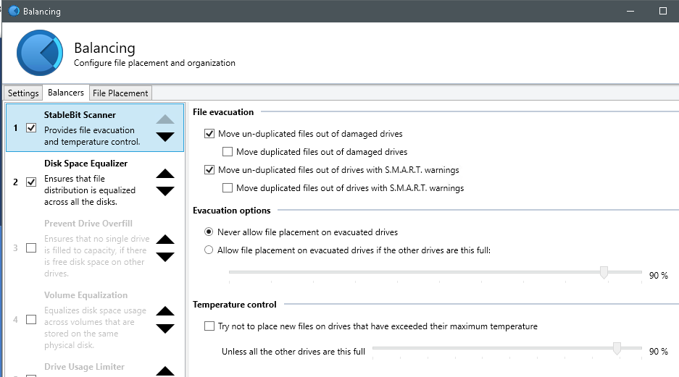Check Move duplicated files S.M.A.R.T. warnings option

[x=228, y=188]
